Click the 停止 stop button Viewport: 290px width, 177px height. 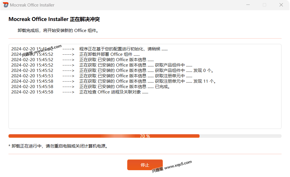(x=145, y=165)
